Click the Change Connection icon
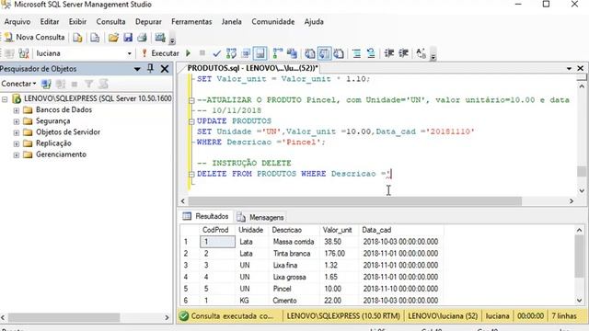The height and width of the screenshot is (331, 589). pos(24,53)
